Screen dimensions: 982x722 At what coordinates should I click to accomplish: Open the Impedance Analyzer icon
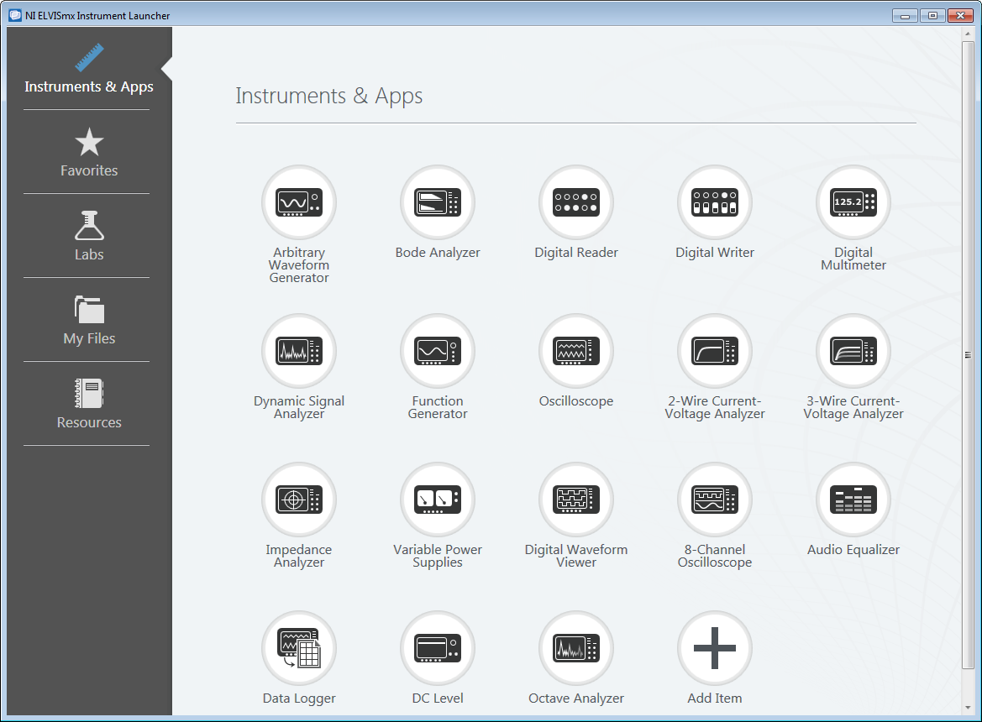[298, 500]
